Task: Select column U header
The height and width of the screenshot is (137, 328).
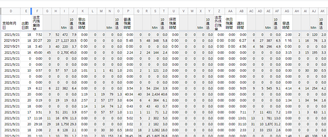Action: 174,11
